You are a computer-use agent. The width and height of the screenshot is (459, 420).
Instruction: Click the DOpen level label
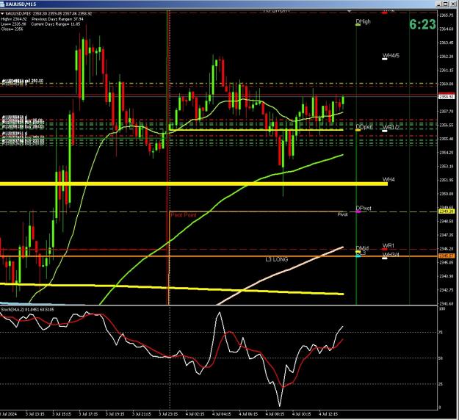tap(364, 127)
